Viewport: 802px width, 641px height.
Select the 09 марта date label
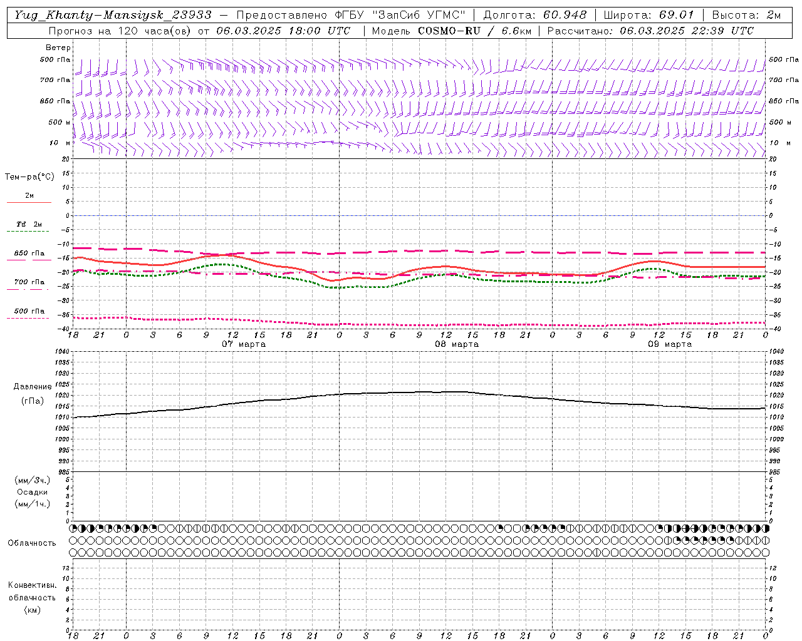670,344
